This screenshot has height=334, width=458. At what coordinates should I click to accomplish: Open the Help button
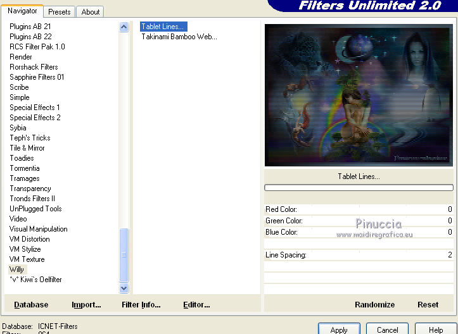(436, 330)
